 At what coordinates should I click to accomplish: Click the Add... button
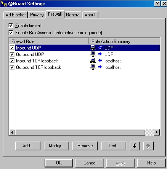point(28,146)
